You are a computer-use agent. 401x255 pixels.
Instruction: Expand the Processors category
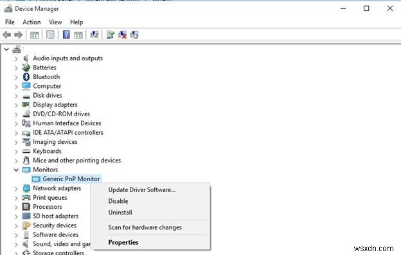(x=16, y=207)
